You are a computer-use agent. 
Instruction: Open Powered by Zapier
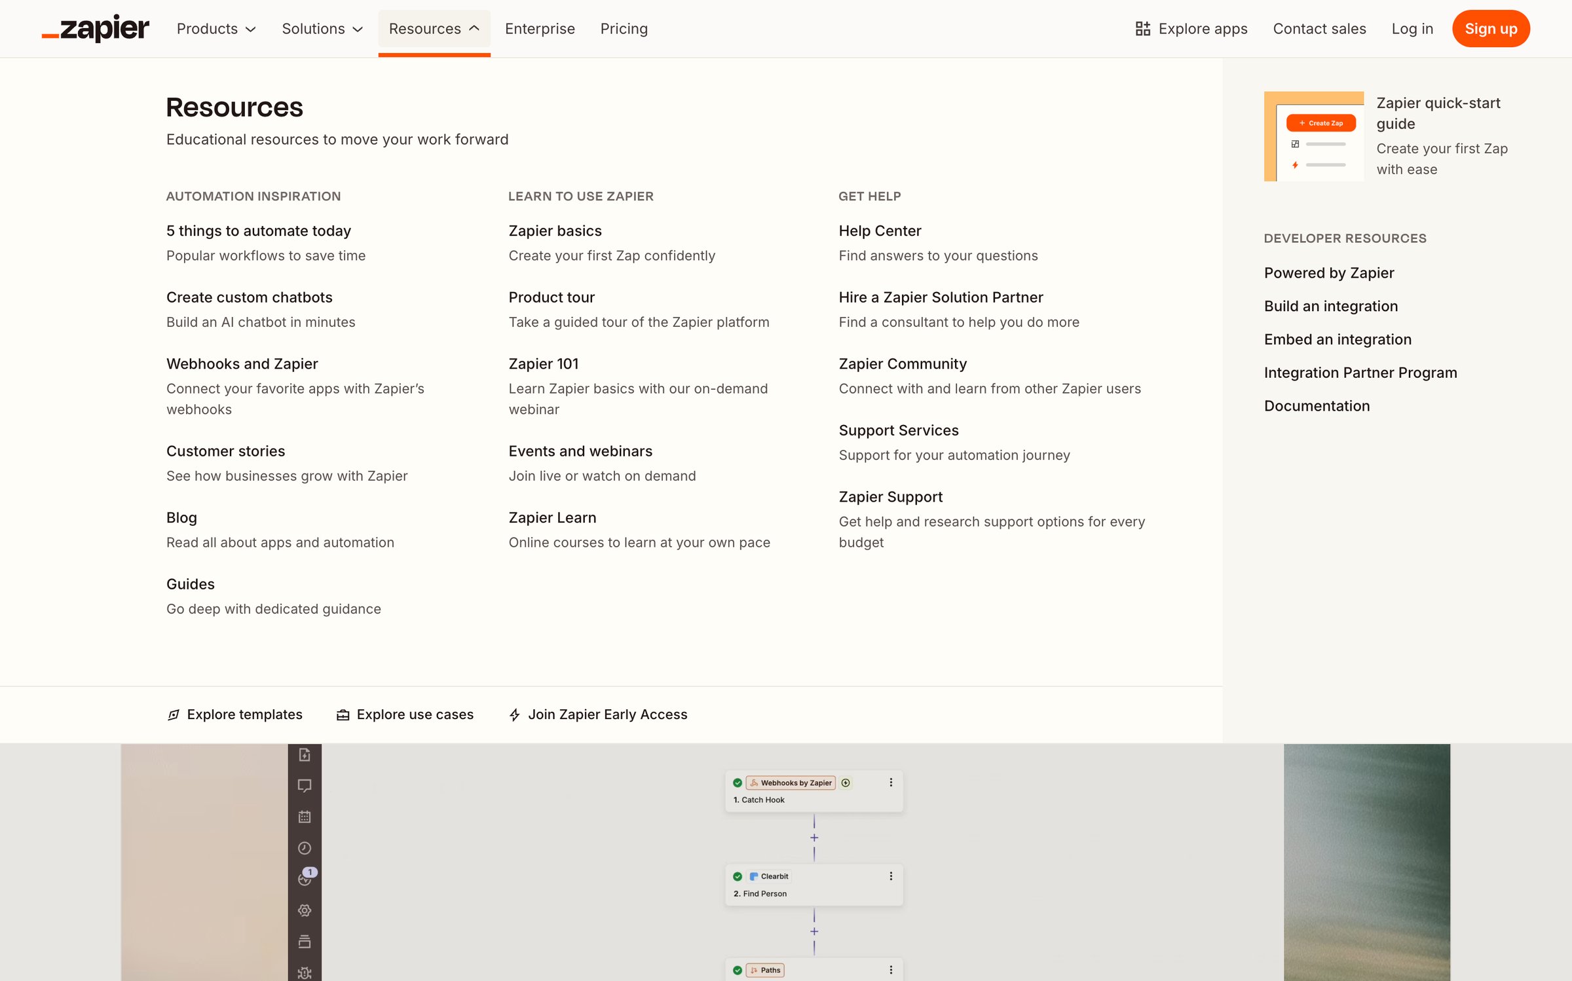(x=1329, y=272)
